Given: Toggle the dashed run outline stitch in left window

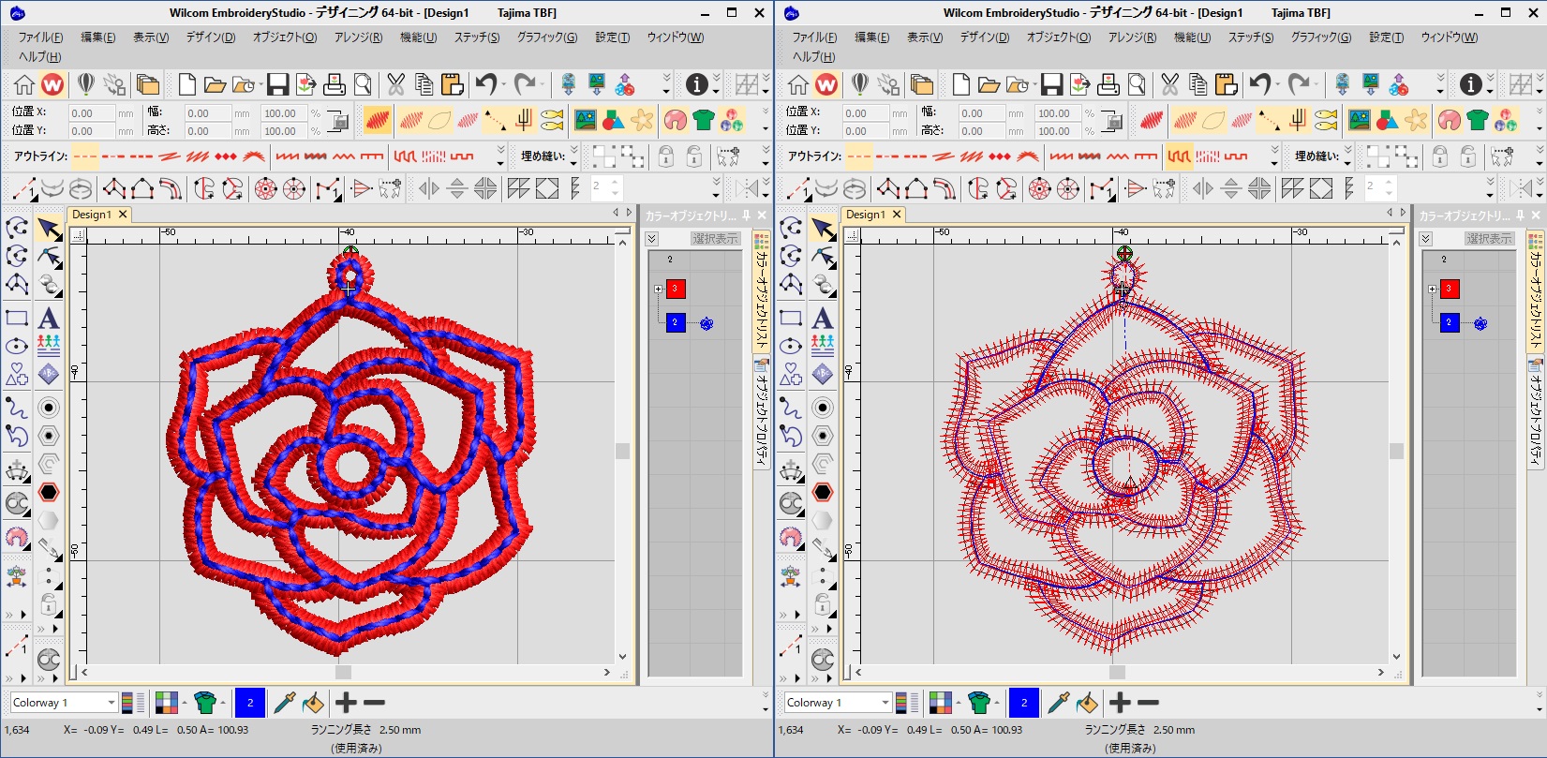Looking at the screenshot, I should coord(84,156).
